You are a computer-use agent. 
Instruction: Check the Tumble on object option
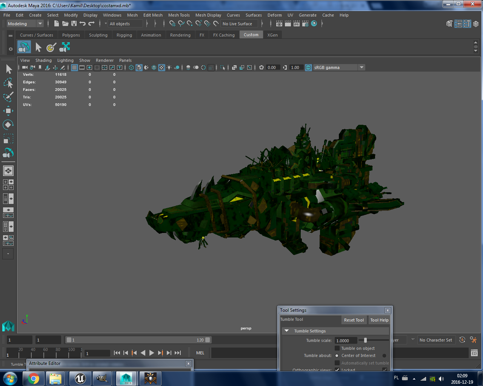tap(337, 348)
